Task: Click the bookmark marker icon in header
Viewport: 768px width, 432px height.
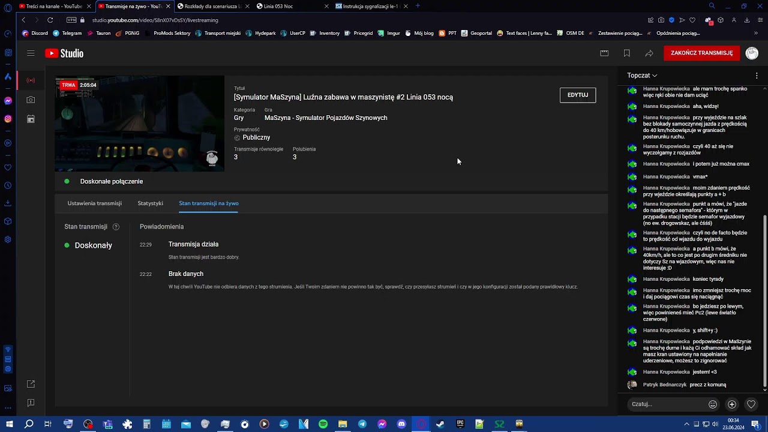Action: pos(626,53)
